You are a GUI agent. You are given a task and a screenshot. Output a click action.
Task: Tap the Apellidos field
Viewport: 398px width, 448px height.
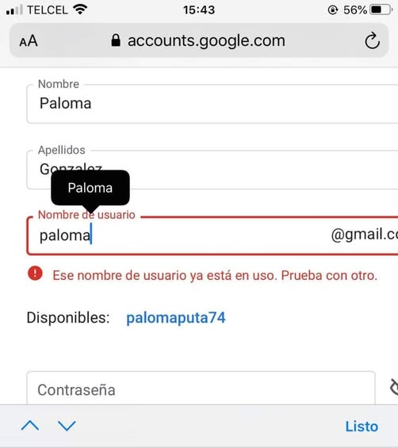point(212,170)
